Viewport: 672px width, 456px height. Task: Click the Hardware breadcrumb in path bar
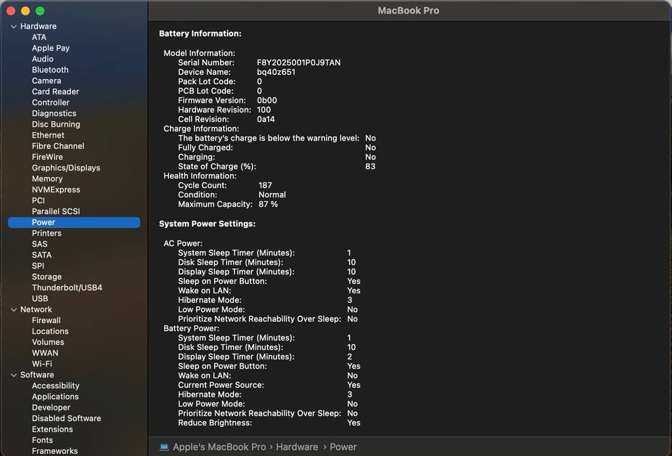pyautogui.click(x=297, y=447)
